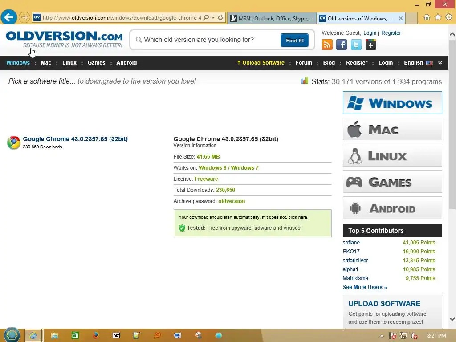Screen dimensions: 456x342
Task: Open the RSS feed icon
Action: click(x=327, y=45)
